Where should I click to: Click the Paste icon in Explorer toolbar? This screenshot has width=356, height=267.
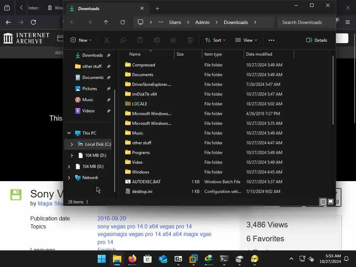[140, 40]
